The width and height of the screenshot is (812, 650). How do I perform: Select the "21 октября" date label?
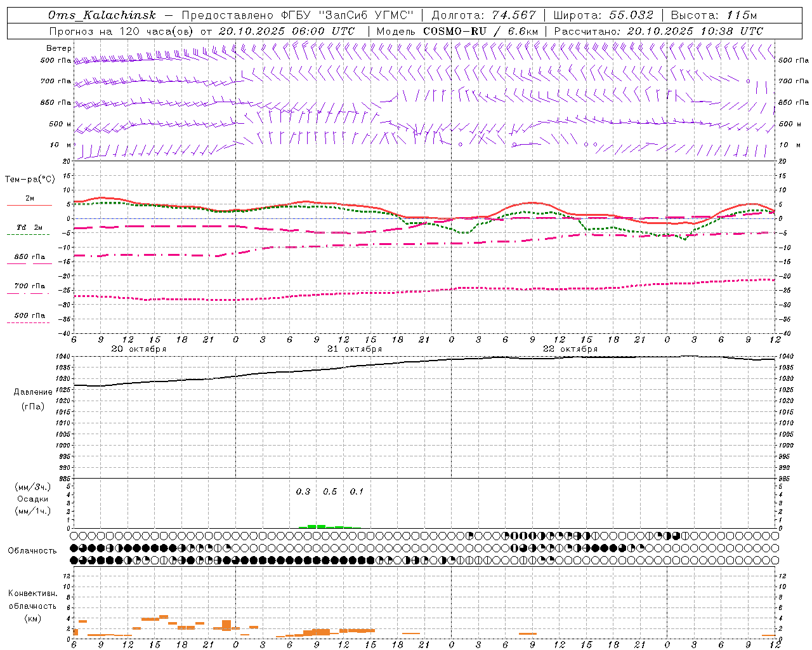point(355,349)
